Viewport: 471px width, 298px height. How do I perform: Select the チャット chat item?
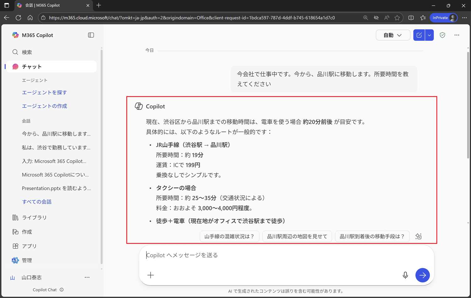tap(51, 67)
